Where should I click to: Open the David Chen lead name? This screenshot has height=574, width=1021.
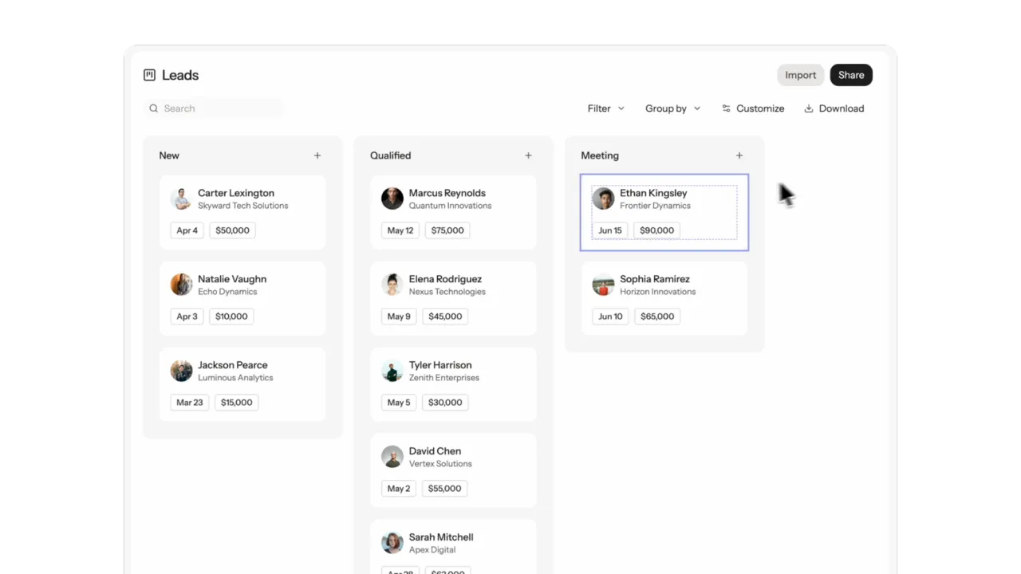(435, 451)
